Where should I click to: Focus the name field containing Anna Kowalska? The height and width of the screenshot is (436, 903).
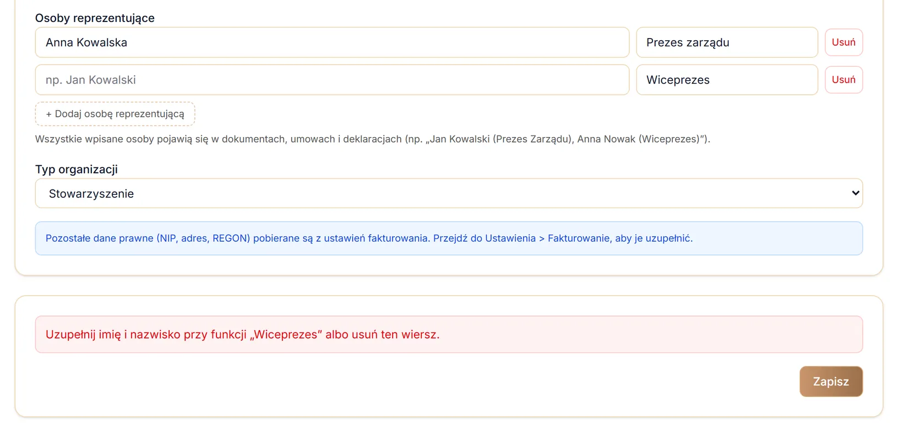coord(332,42)
